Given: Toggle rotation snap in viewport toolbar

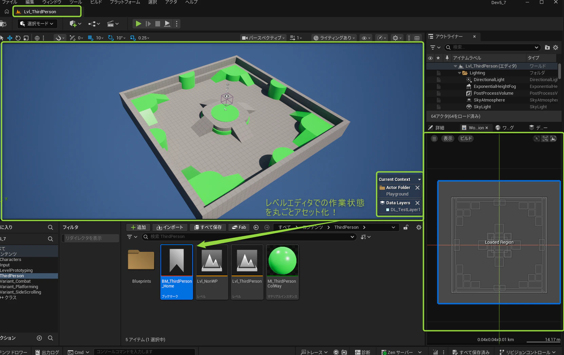Looking at the screenshot, I should click(111, 38).
